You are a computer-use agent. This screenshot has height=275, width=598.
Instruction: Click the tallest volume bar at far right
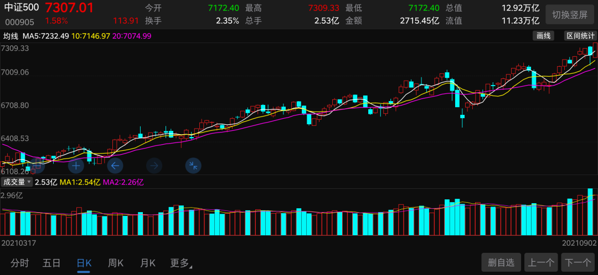590,212
